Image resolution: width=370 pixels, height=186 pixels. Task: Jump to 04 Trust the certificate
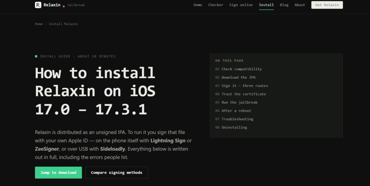[240, 94]
